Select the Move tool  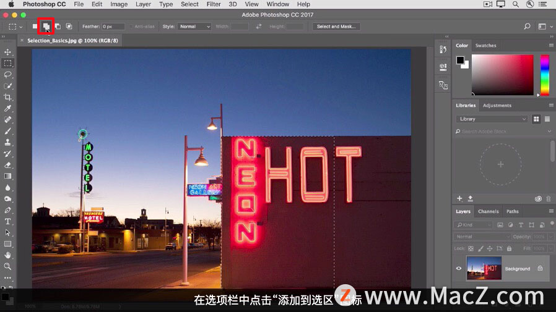pos(7,52)
